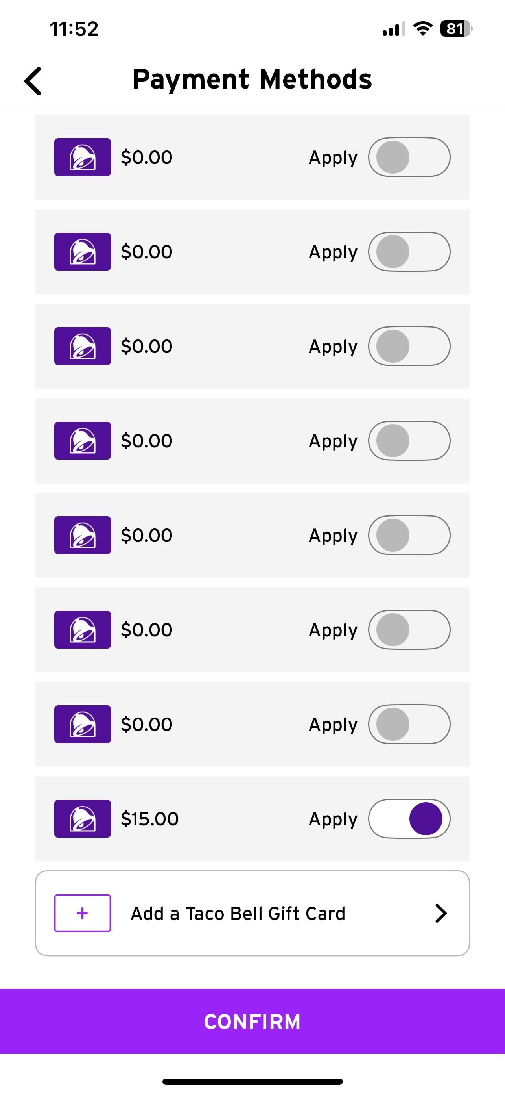Tap the last $0.00 gift card's bell icon

pyautogui.click(x=83, y=724)
